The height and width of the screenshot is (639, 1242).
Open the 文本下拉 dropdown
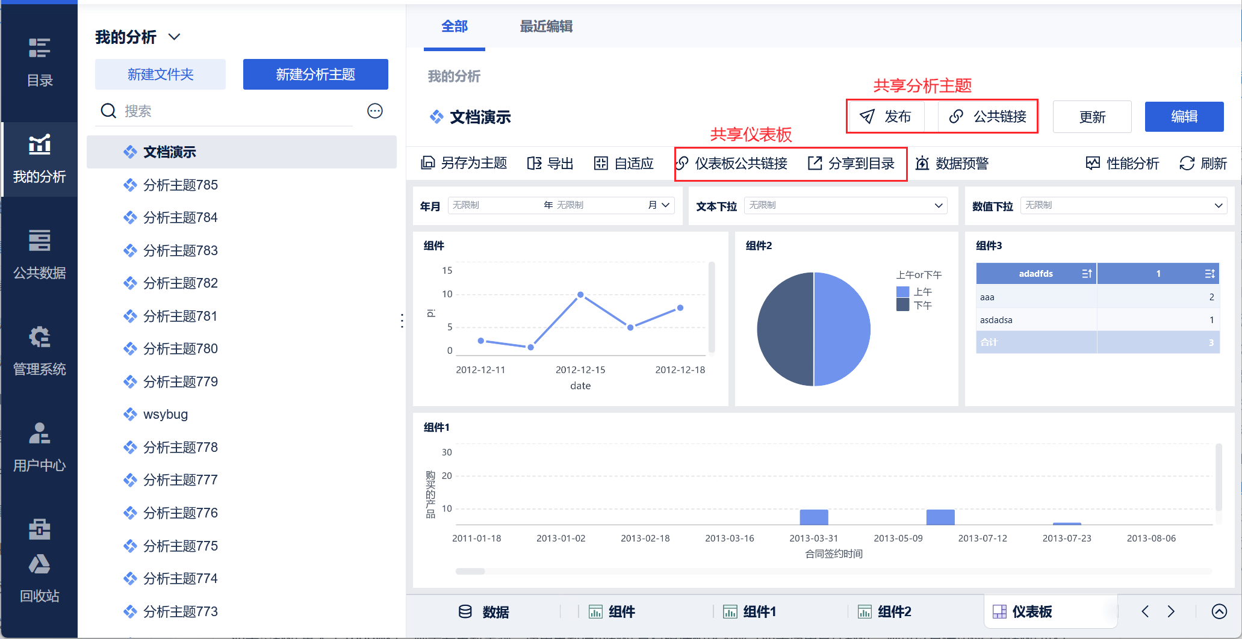coord(846,205)
